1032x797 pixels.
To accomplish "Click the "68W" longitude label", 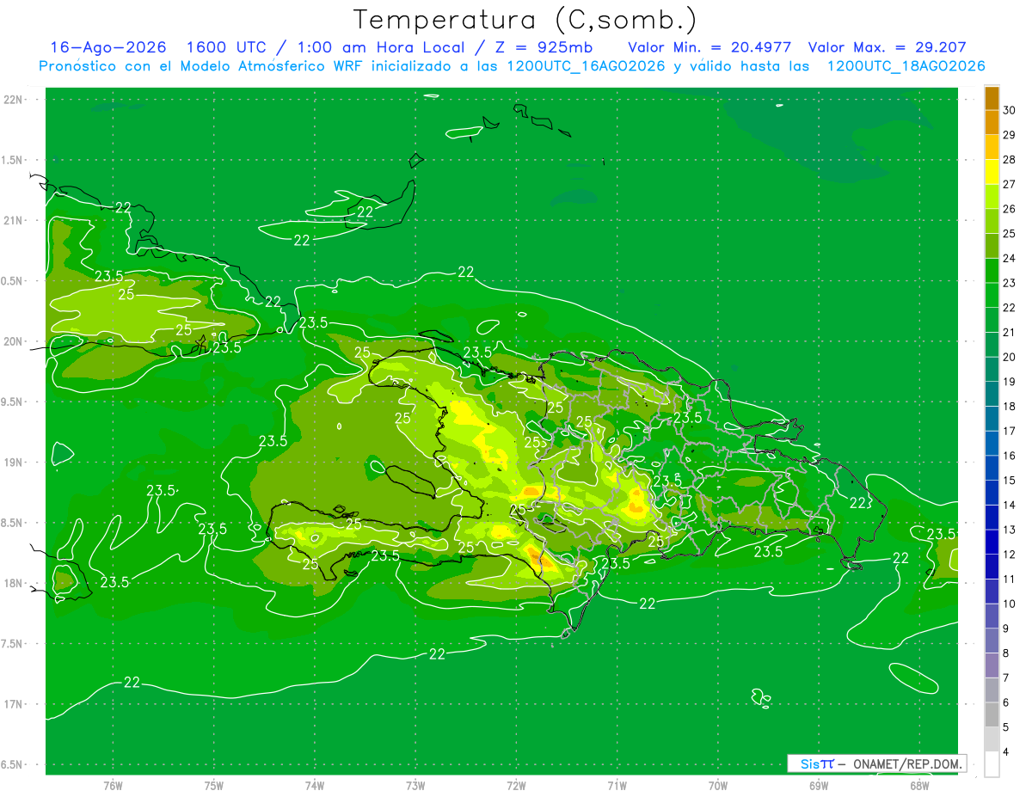I will (919, 786).
